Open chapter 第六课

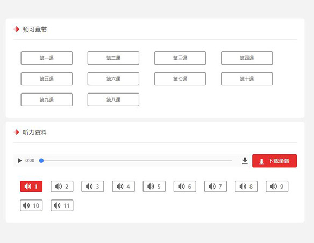coord(113,78)
